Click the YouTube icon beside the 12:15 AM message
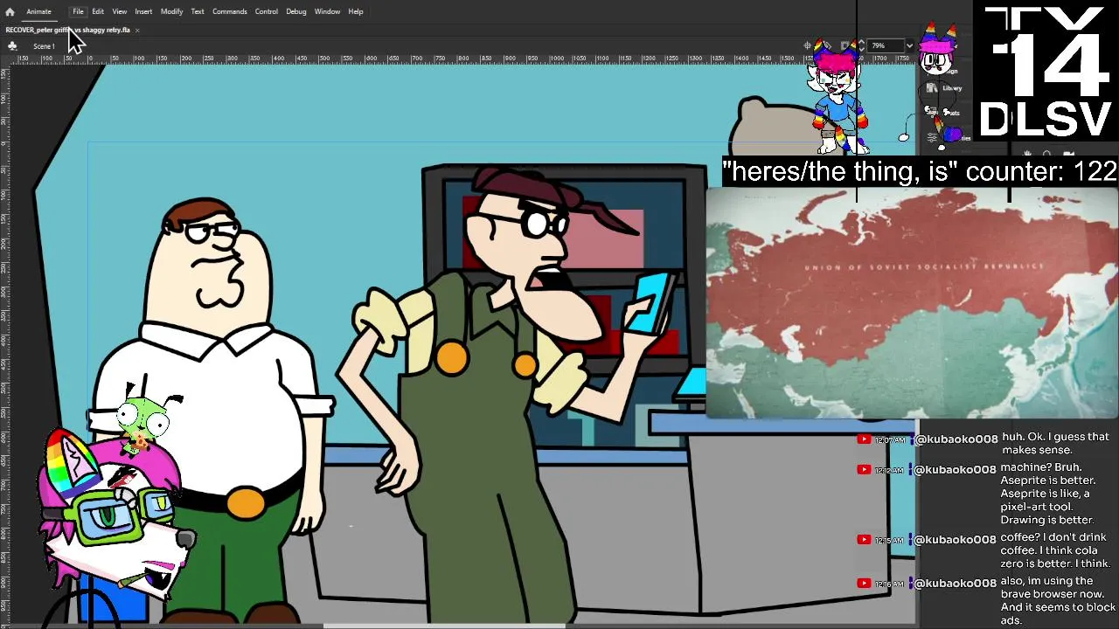Viewport: 1119px width, 629px height. pos(864,540)
